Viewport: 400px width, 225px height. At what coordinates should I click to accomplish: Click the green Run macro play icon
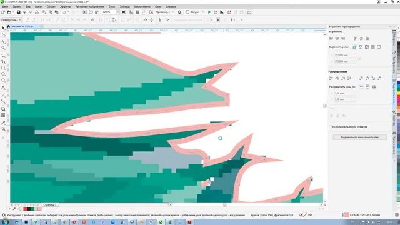[x=209, y=12]
